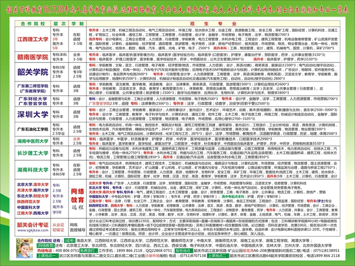Click the 合作院校 column header
Viewport: 355px width, 266px height.
tap(32, 22)
